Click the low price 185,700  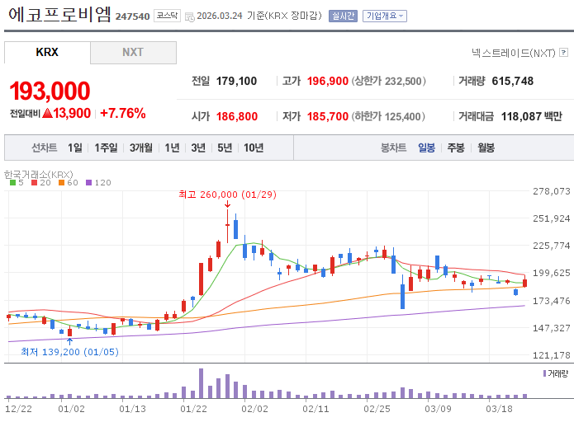pyautogui.click(x=328, y=116)
